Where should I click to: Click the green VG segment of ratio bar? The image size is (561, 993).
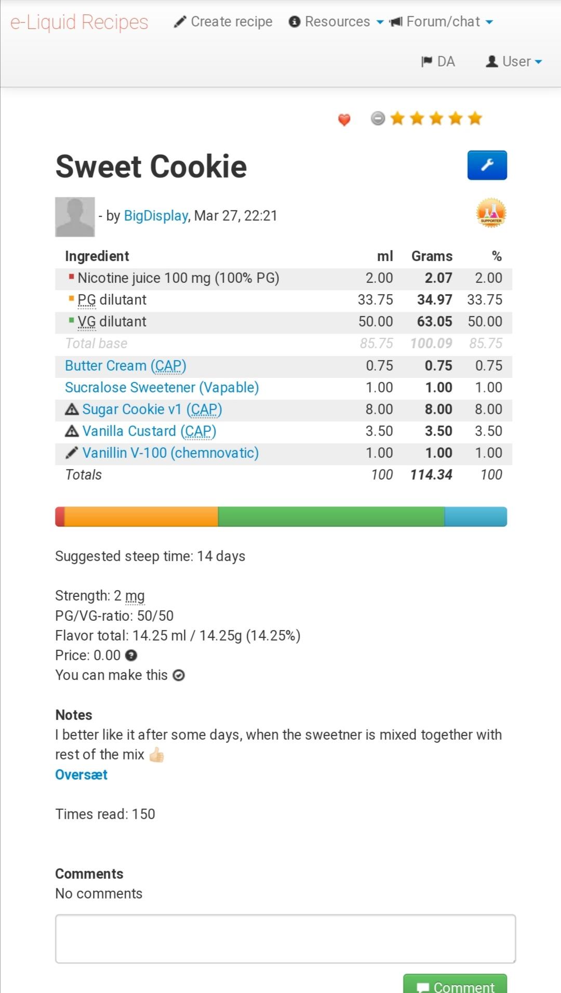(x=331, y=517)
